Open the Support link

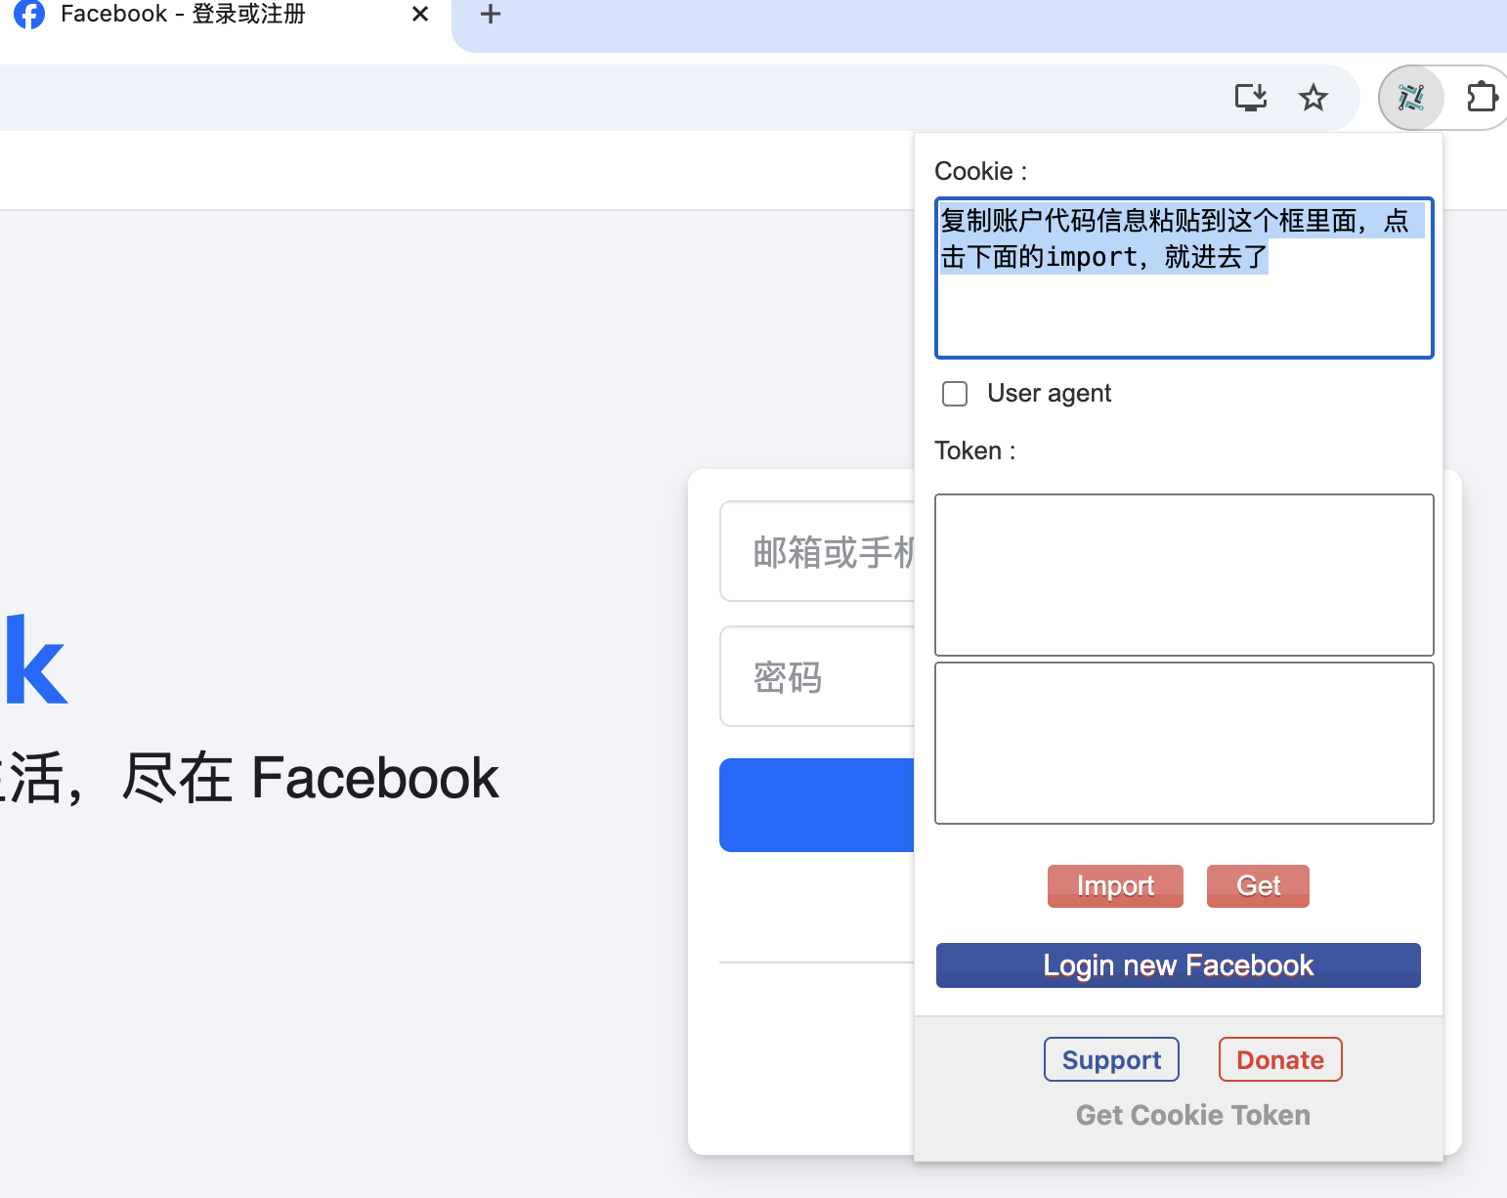(1111, 1060)
